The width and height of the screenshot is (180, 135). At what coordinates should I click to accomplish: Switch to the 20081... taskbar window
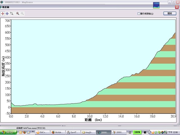[x=119, y=132]
